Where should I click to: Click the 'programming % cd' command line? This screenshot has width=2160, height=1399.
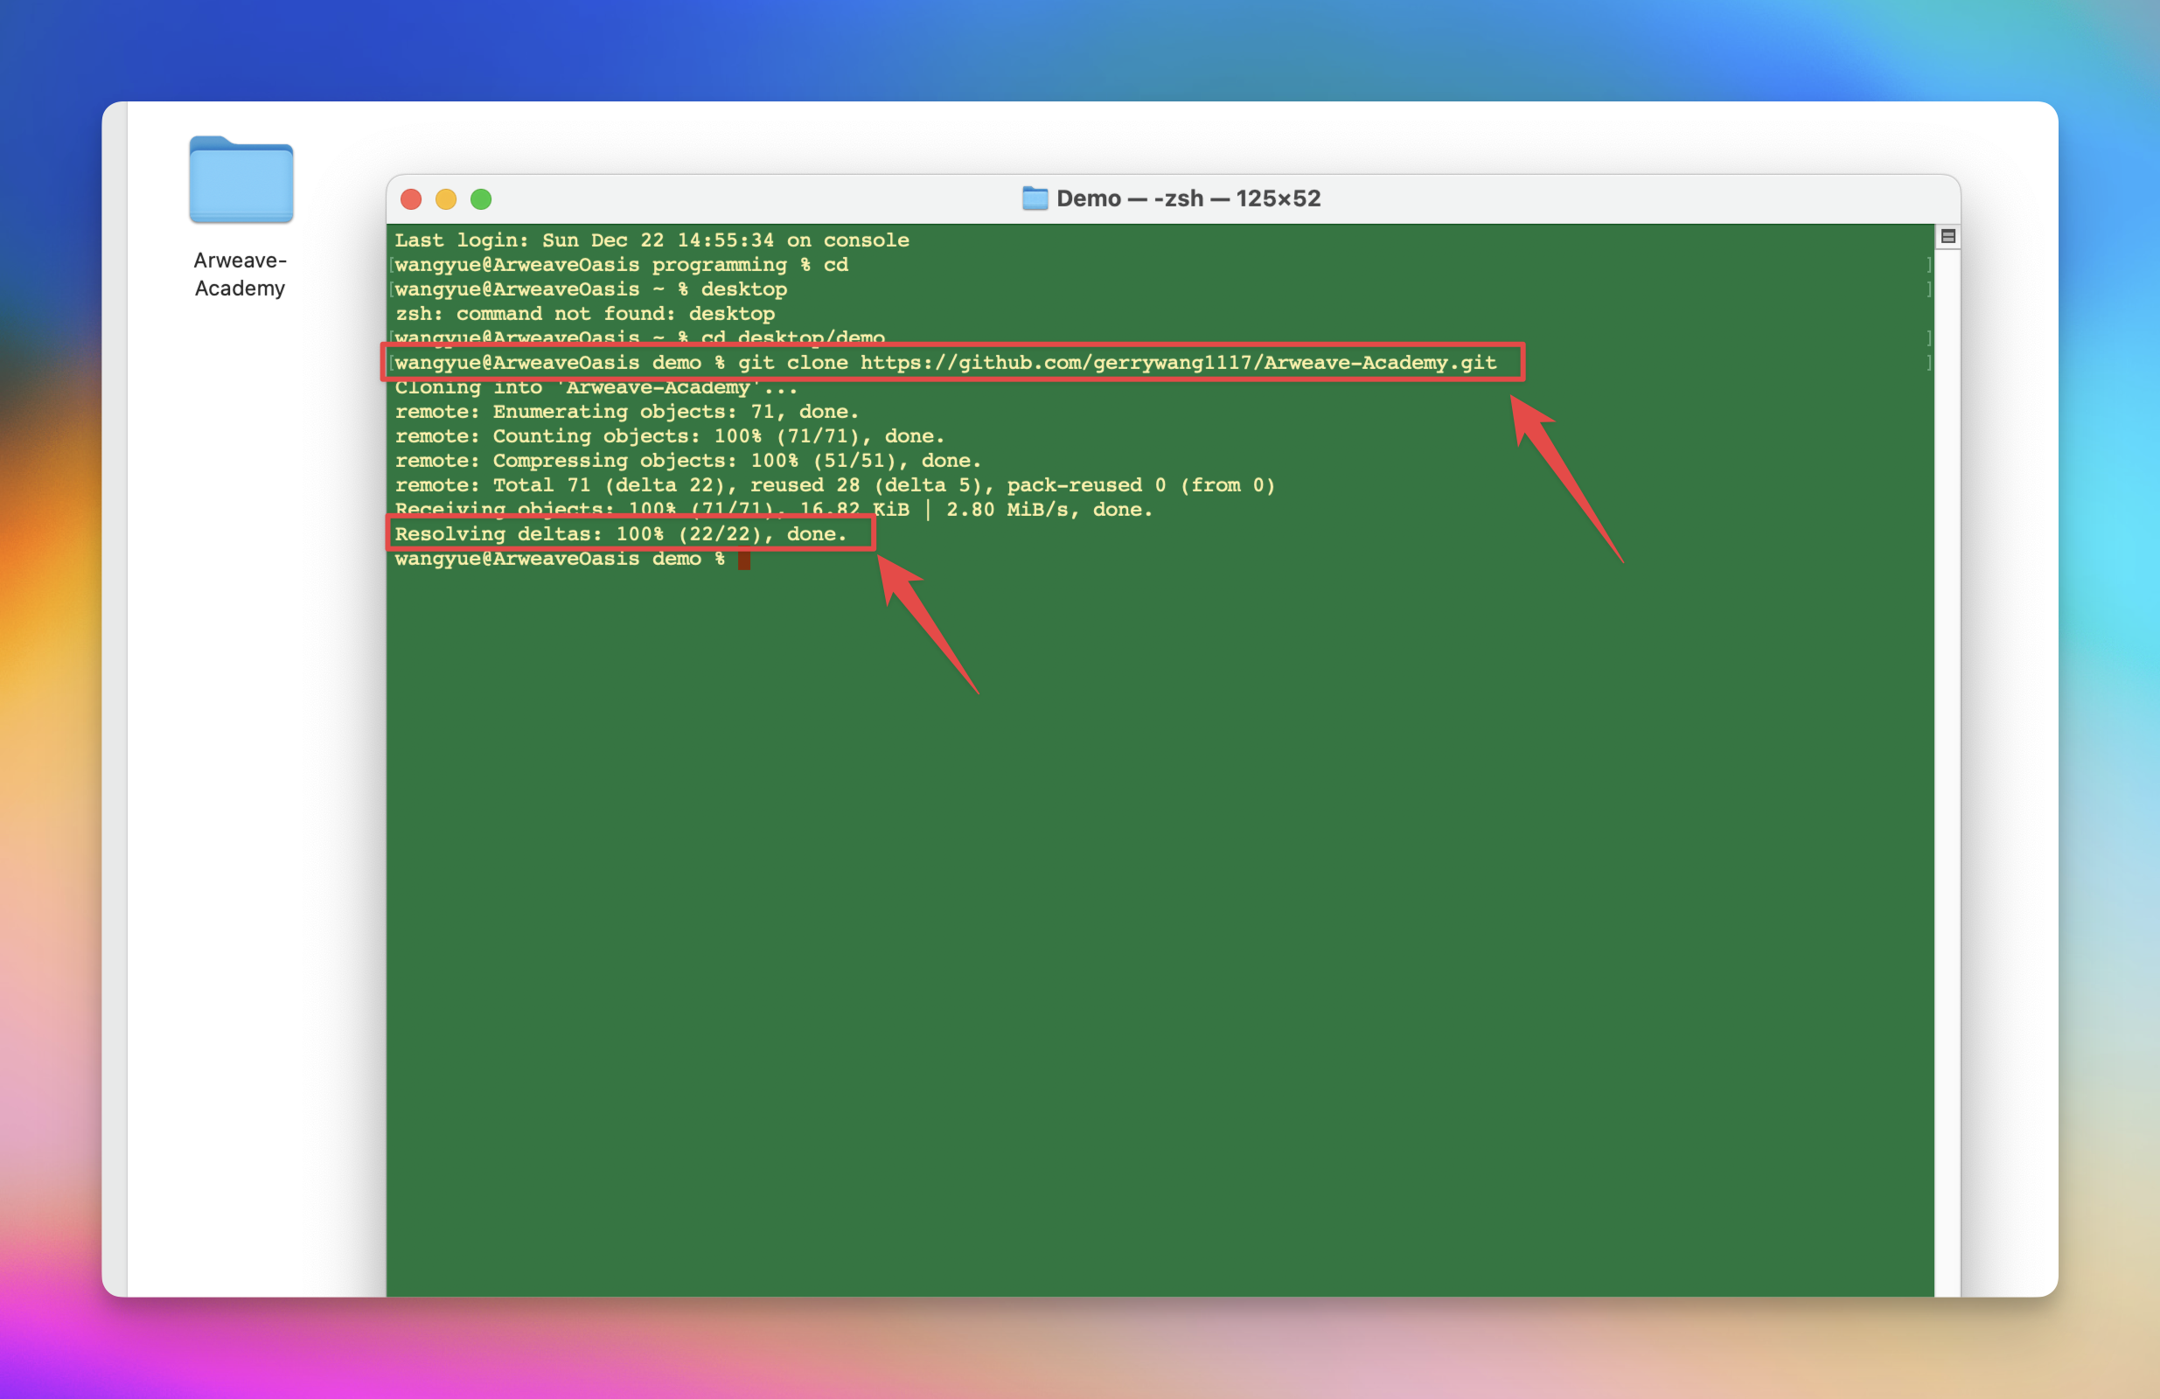(622, 264)
